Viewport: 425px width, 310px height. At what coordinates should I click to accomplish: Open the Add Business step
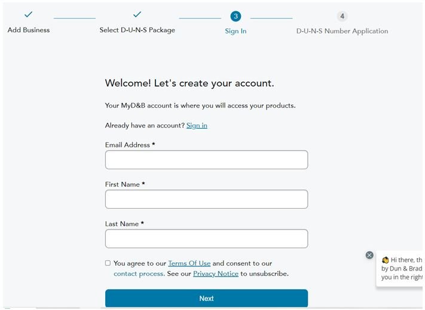[29, 30]
